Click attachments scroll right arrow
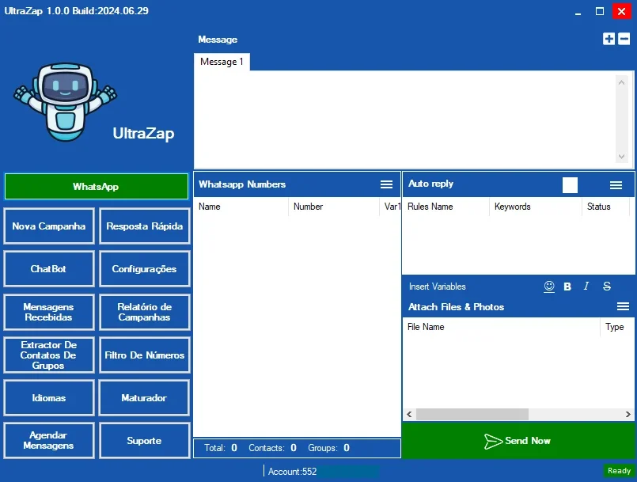 pyautogui.click(x=628, y=414)
